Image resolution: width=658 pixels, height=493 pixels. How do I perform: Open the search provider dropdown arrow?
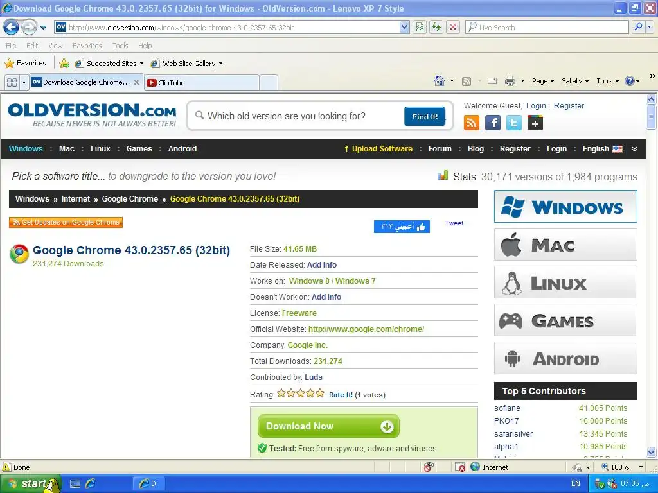coord(650,27)
